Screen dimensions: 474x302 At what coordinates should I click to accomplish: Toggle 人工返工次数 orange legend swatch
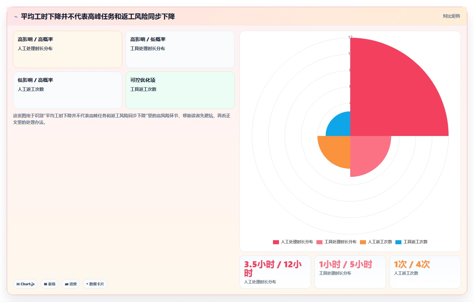363,242
